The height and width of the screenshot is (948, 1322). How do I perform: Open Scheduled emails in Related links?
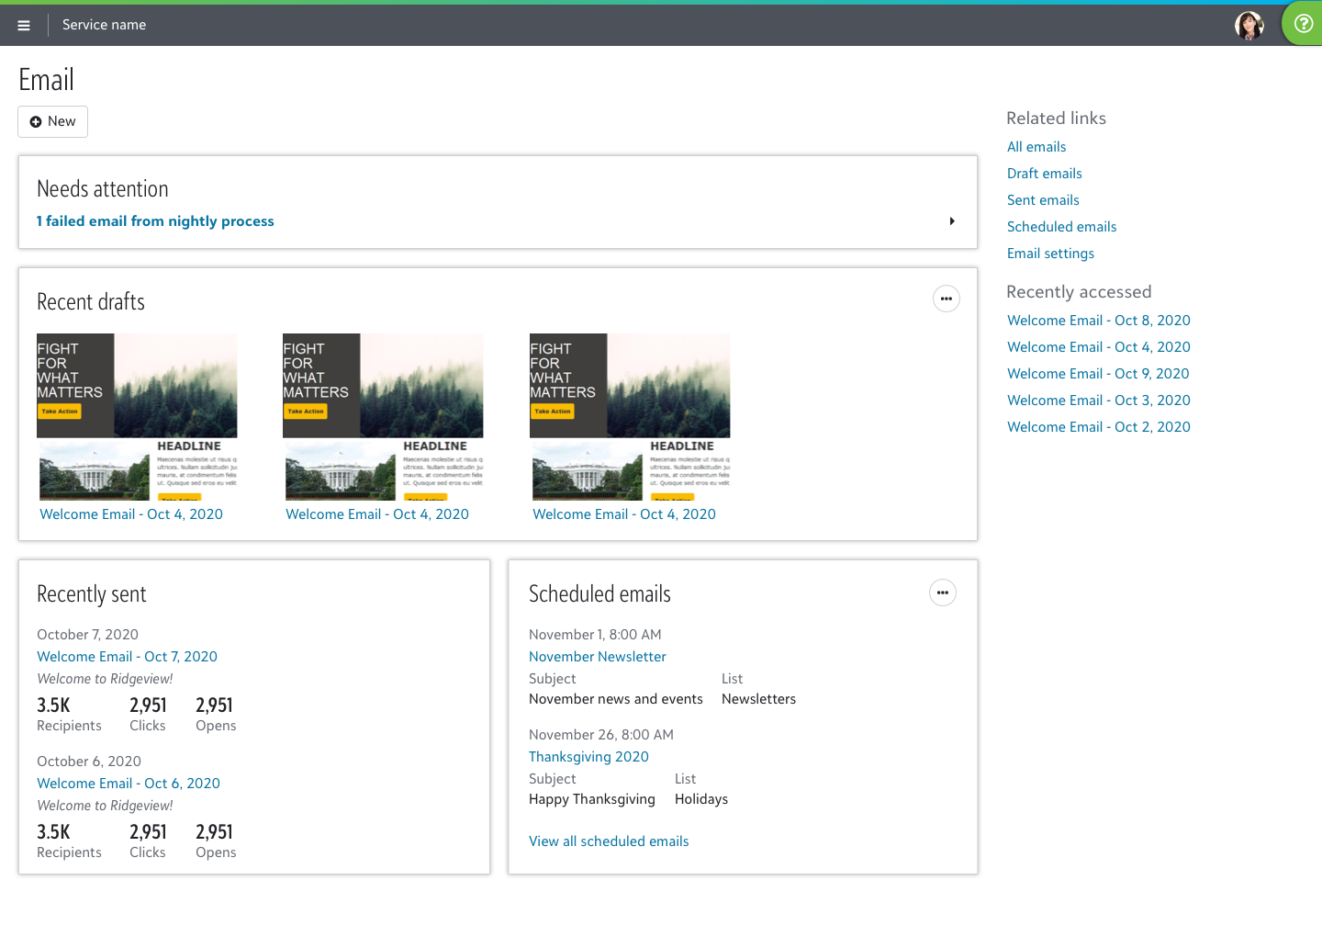point(1061,227)
